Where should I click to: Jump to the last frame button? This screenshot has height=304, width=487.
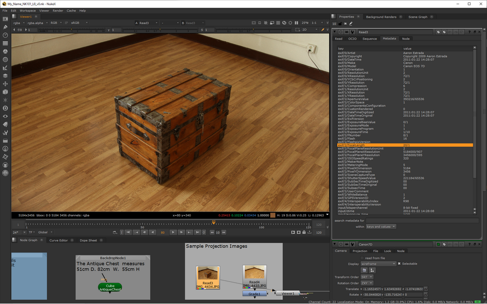(x=197, y=232)
